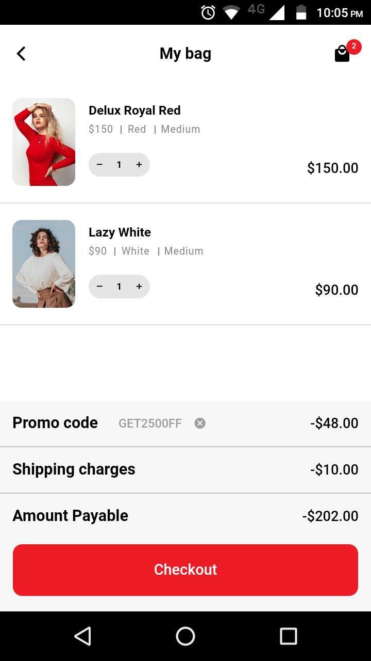The image size is (371, 661).
Task: Tap the Amount Payable label
Action: 71,516
